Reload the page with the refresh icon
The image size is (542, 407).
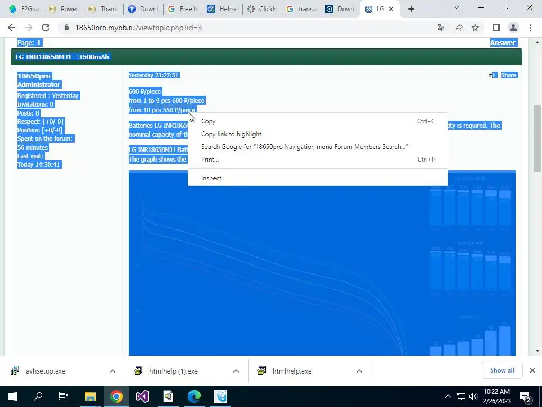pyautogui.click(x=46, y=28)
